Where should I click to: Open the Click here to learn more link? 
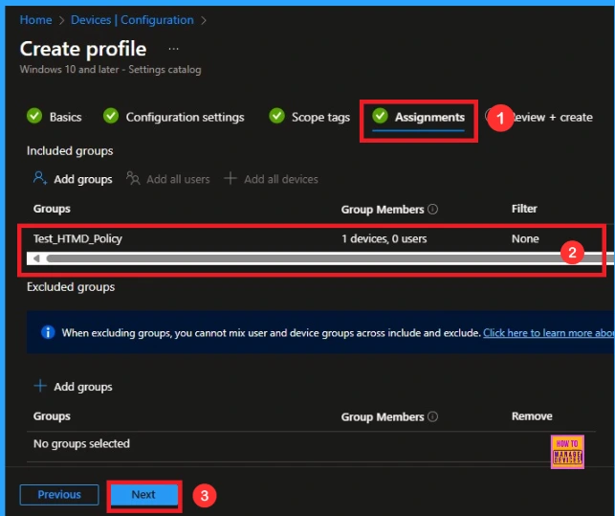547,333
